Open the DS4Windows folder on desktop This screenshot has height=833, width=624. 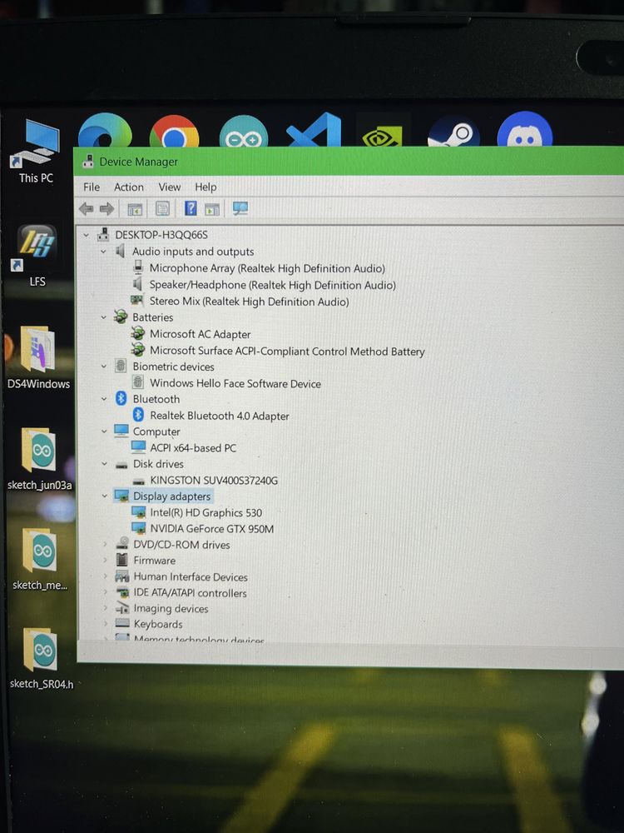(x=38, y=357)
